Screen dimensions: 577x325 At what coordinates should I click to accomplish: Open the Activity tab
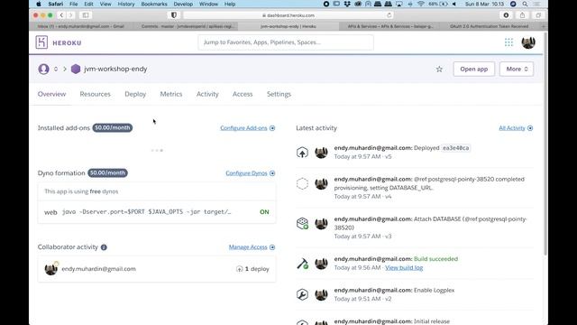click(207, 94)
